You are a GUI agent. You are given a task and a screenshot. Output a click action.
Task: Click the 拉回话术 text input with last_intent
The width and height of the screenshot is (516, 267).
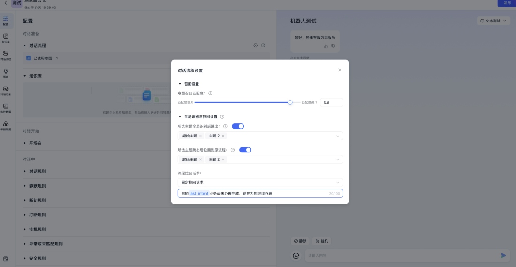[260, 194]
